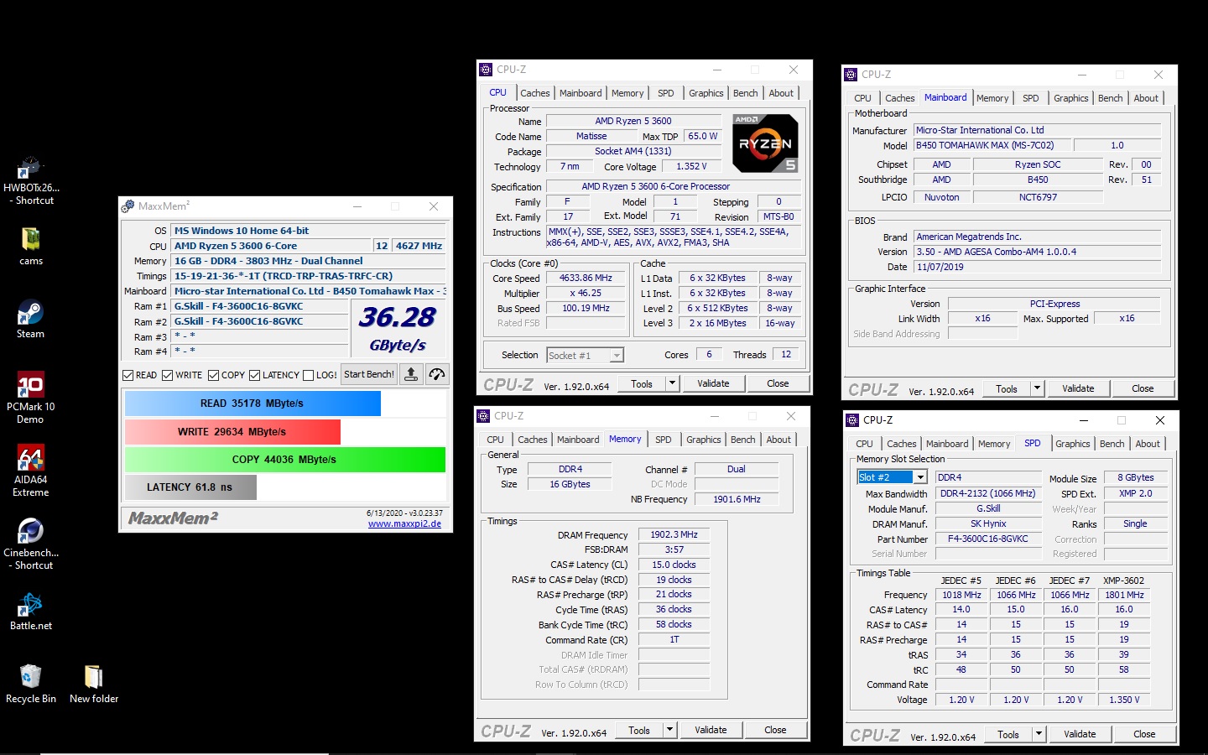This screenshot has width=1208, height=755.
Task: Open the HWBOT shortcut desktop icon
Action: (31, 180)
